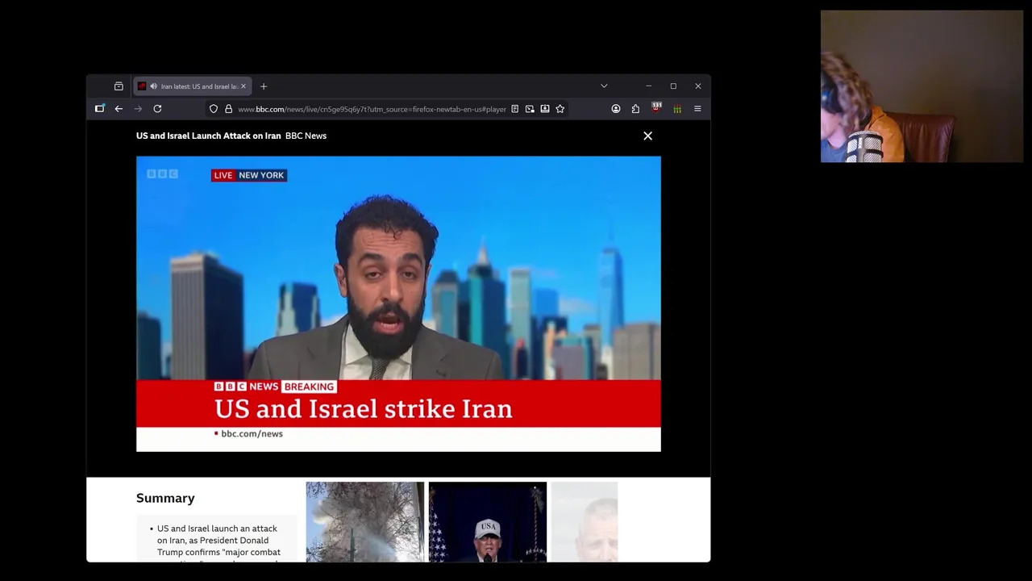Open tracking protection shield icon
Image resolution: width=1032 pixels, height=581 pixels.
pyautogui.click(x=214, y=109)
